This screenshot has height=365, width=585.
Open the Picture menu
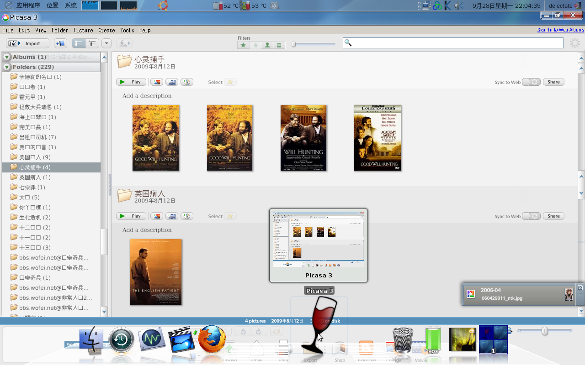coord(83,30)
